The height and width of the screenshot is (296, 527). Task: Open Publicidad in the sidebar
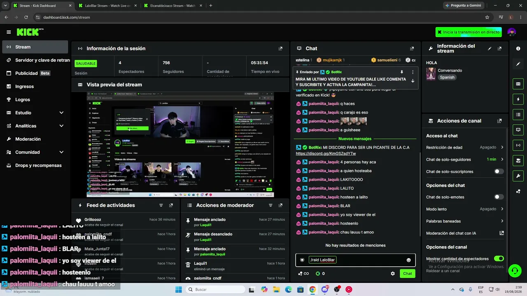pos(35,73)
